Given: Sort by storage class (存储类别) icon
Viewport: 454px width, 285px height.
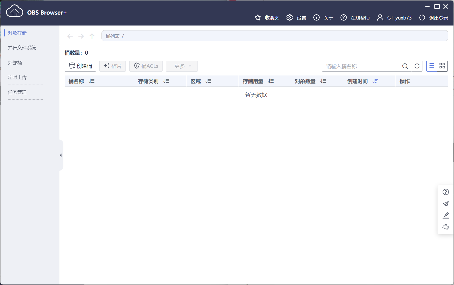Looking at the screenshot, I should (x=166, y=81).
